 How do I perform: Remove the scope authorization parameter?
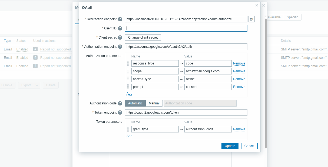tap(239, 71)
